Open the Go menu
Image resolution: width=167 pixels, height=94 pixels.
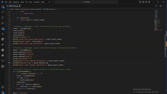[27, 2]
